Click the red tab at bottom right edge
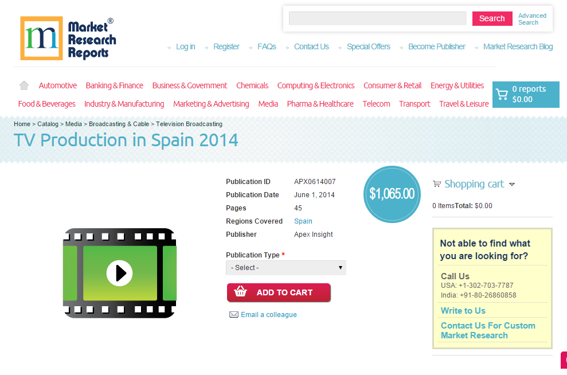 click(x=564, y=360)
